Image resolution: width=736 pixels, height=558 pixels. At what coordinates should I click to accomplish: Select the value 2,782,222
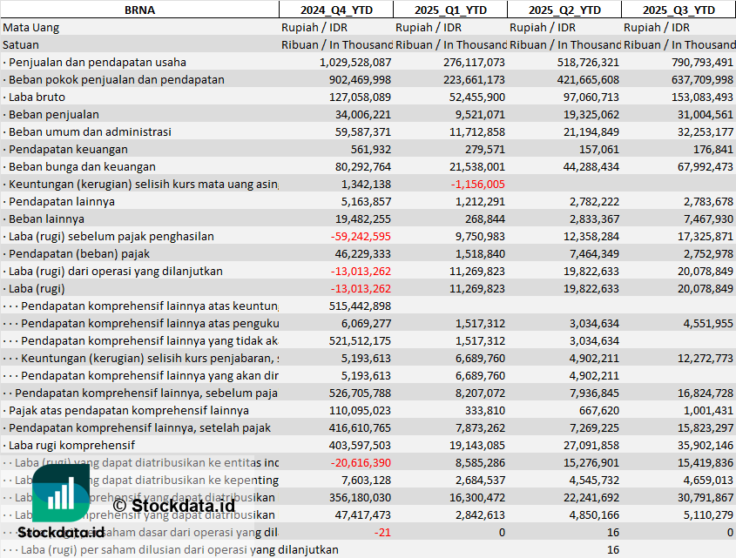click(x=594, y=201)
